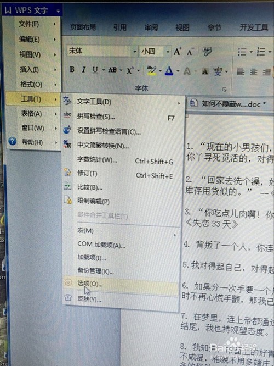This screenshot has height=366, width=274.
Task: Choose 限制编辑(P)
Action: [x=122, y=201]
